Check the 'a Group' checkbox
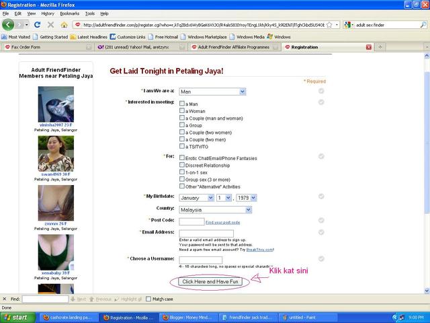430x323 pixels. pos(182,125)
